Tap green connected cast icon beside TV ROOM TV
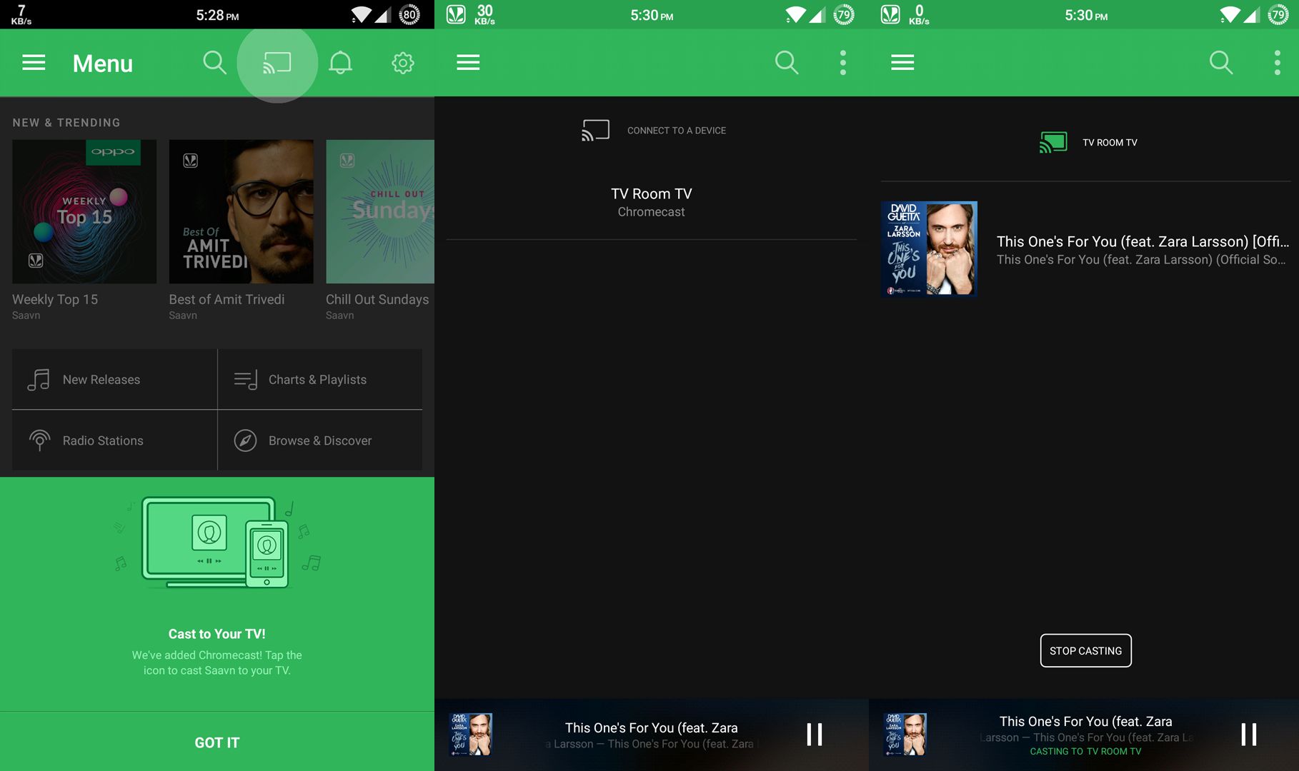Screen dimensions: 1299x771 click(1053, 142)
